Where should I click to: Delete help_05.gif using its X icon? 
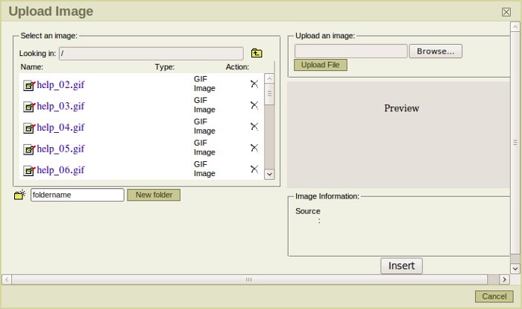tap(254, 148)
